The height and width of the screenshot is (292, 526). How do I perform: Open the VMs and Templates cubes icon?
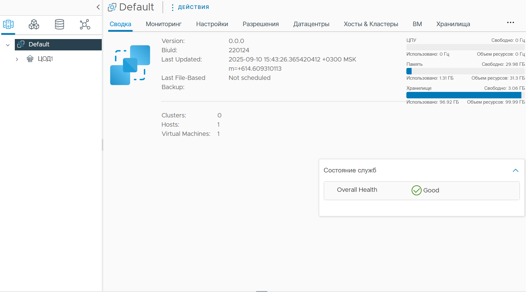pos(34,24)
